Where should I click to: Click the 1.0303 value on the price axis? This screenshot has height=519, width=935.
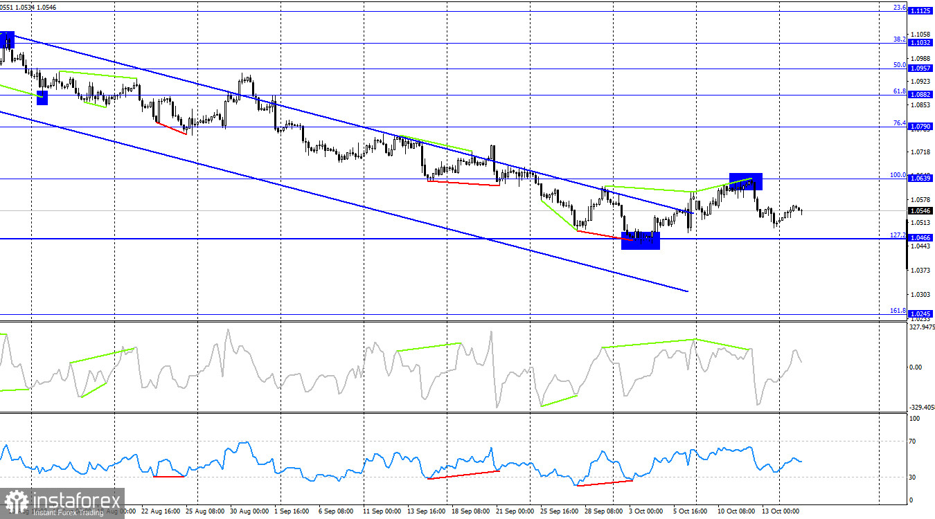coord(922,295)
